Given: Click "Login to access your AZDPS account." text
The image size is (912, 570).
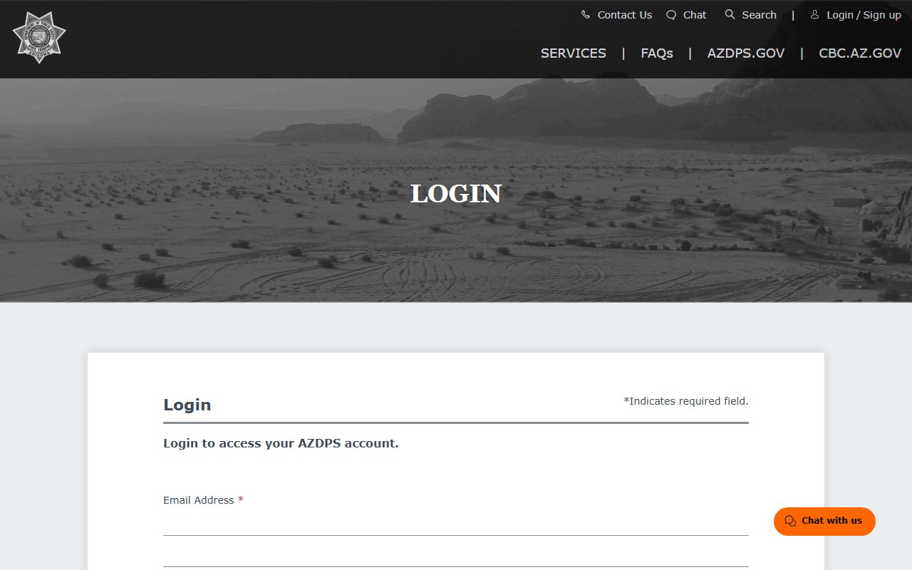Looking at the screenshot, I should 281,443.
